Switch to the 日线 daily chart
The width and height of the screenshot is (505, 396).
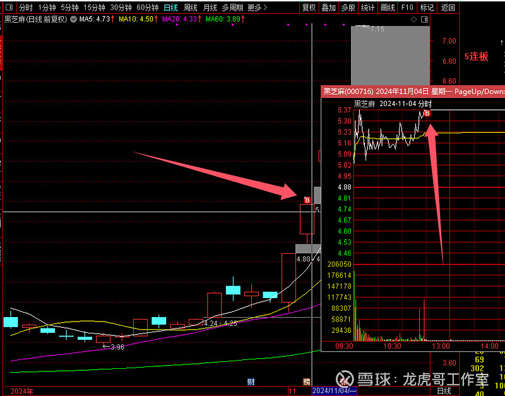coord(170,8)
